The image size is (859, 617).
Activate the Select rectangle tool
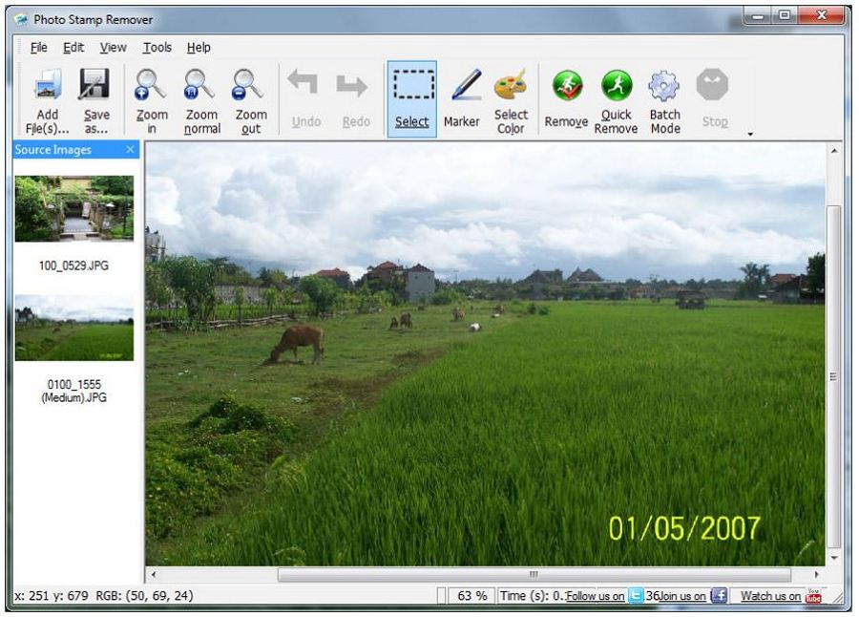pyautogui.click(x=412, y=99)
